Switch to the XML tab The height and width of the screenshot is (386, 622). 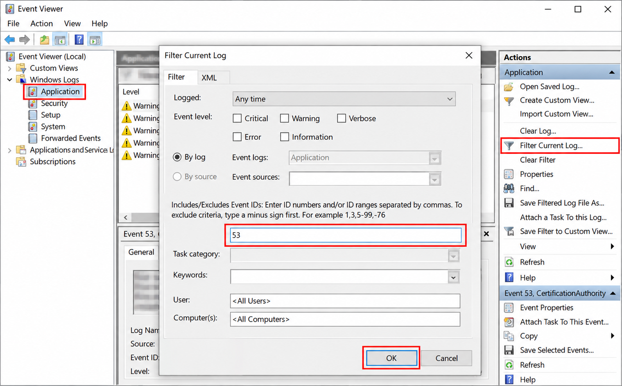pos(209,78)
